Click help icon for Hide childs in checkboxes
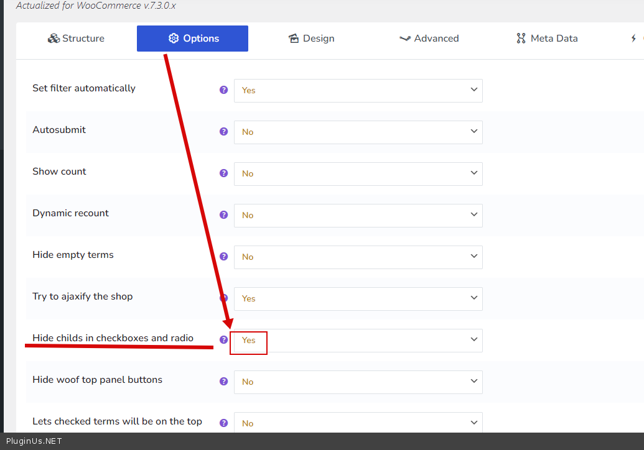 (224, 339)
